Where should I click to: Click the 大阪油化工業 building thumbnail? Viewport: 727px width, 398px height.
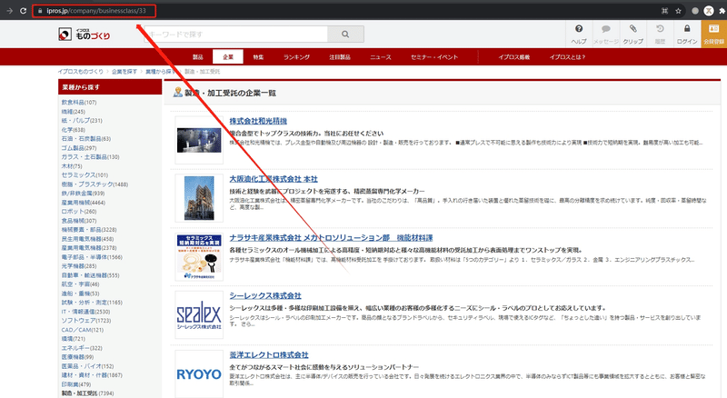click(199, 198)
